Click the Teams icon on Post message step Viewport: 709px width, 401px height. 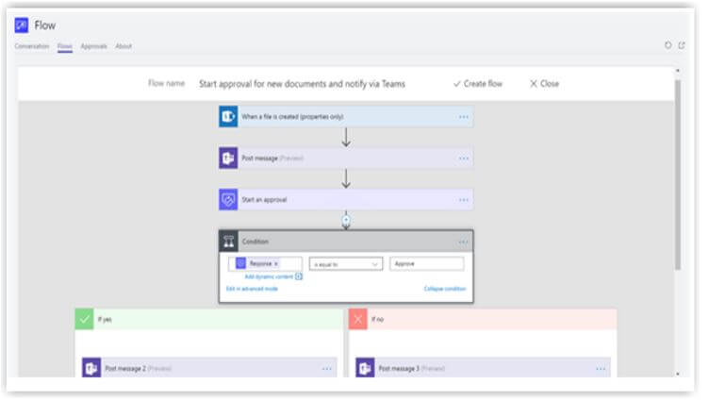(x=228, y=159)
